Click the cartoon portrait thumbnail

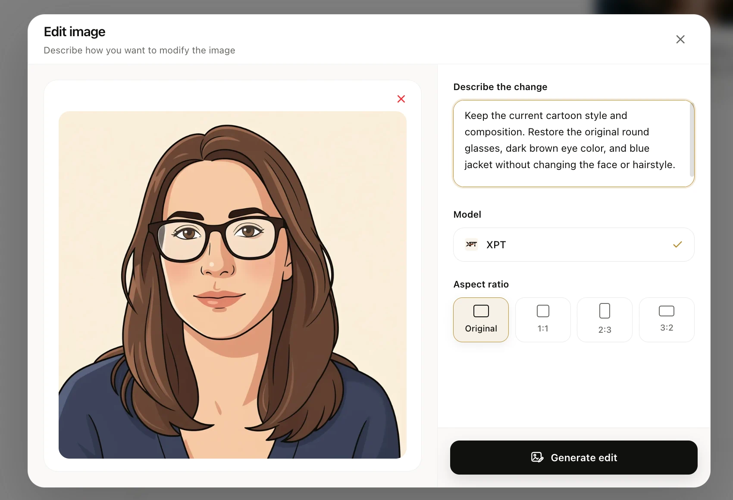point(232,285)
